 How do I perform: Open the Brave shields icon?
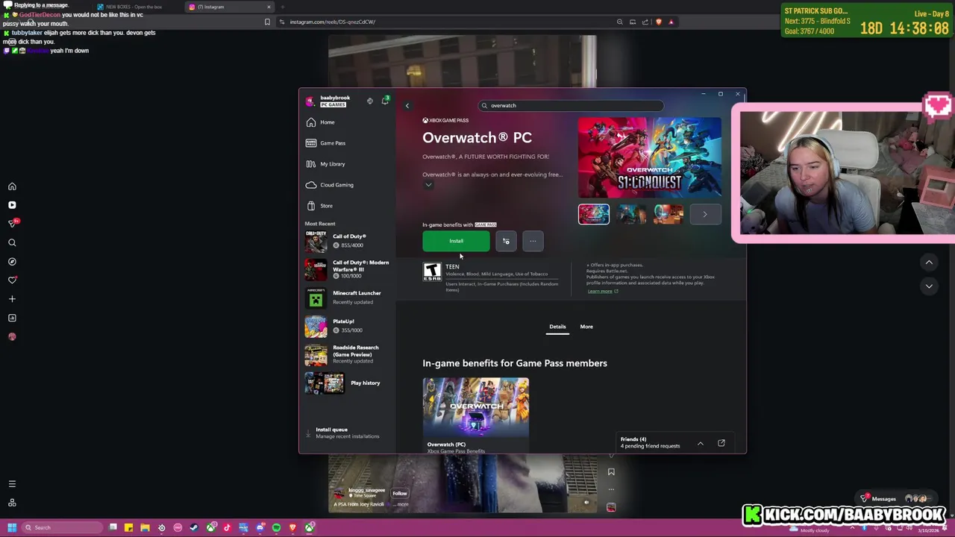[658, 22]
